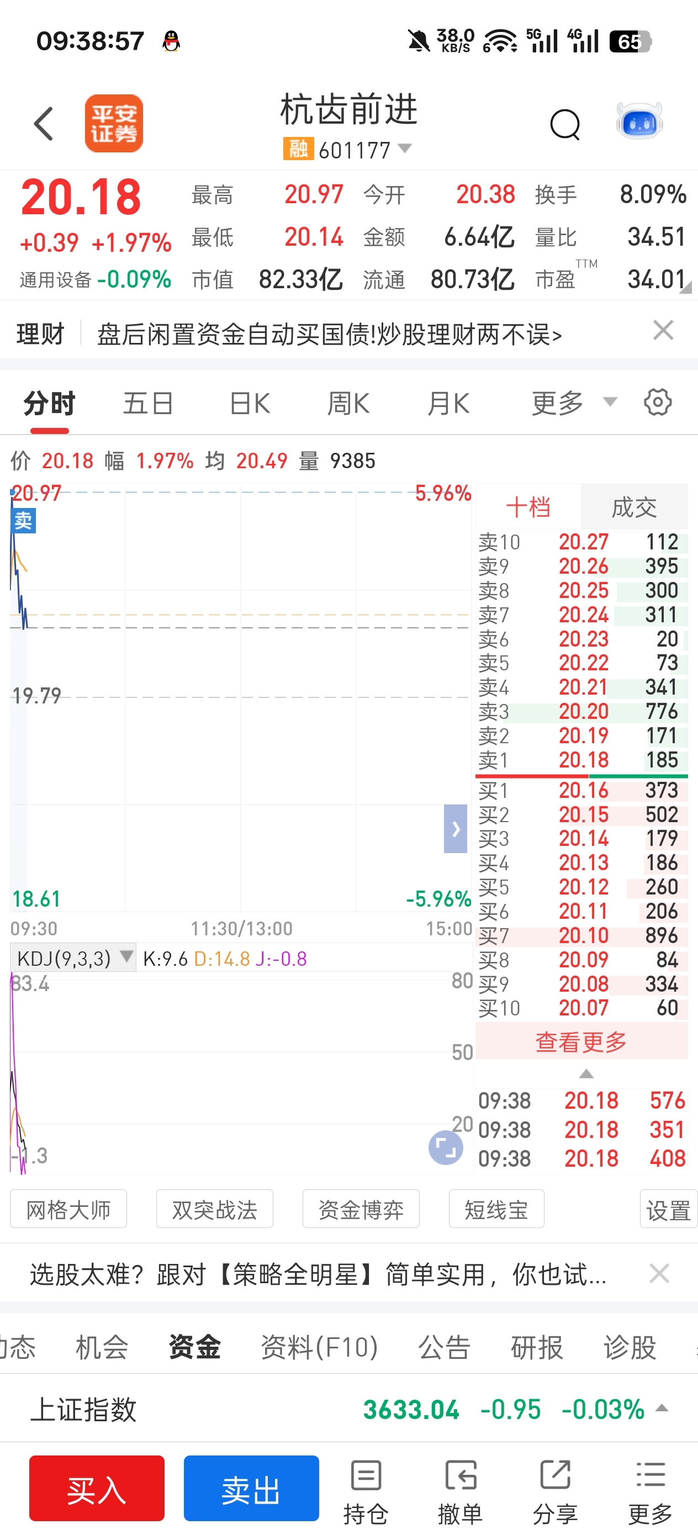Open the 资金 tab
Screen dimensions: 698x1535
pos(195,1347)
